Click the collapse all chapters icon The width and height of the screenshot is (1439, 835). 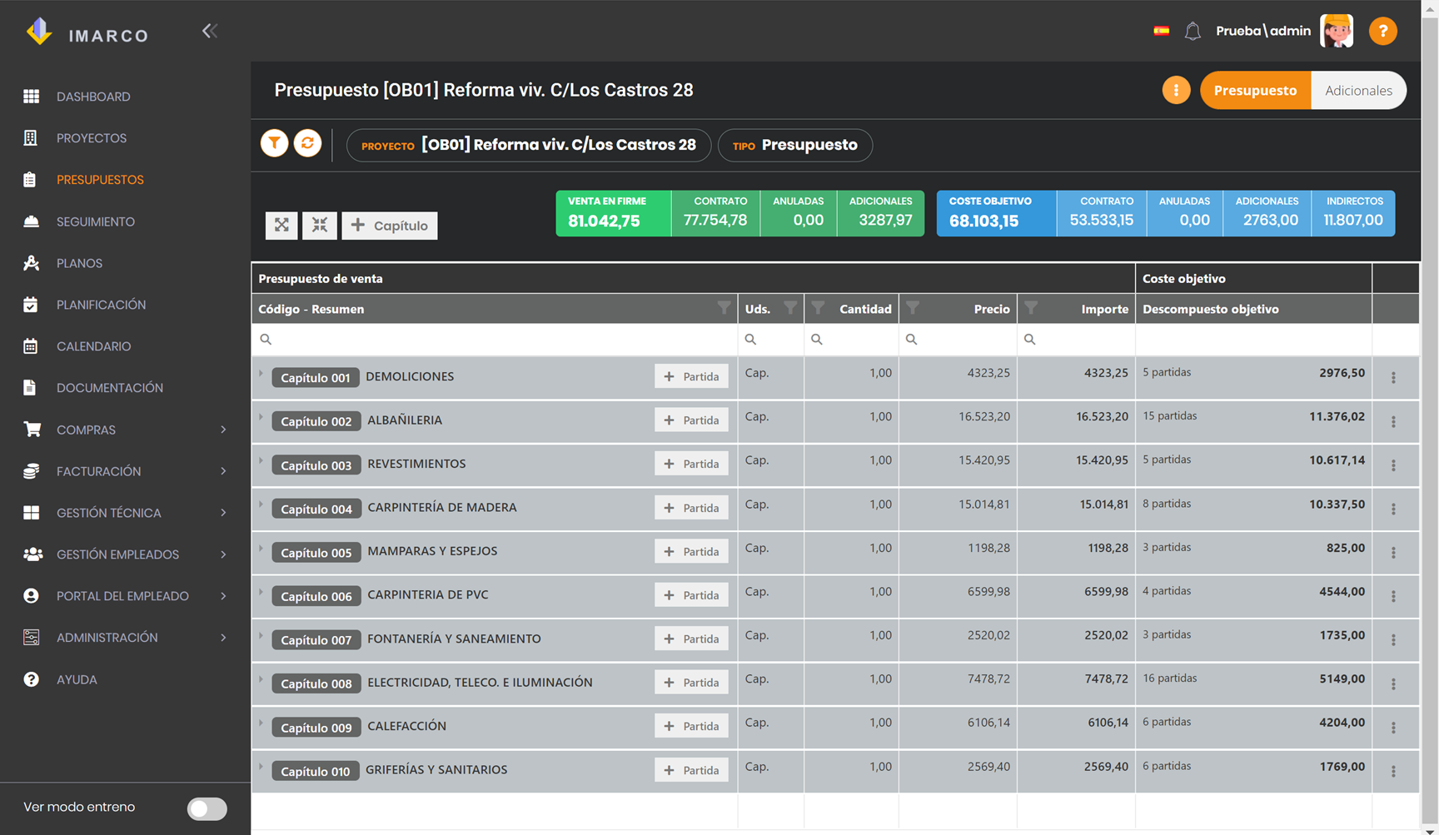pyautogui.click(x=320, y=225)
